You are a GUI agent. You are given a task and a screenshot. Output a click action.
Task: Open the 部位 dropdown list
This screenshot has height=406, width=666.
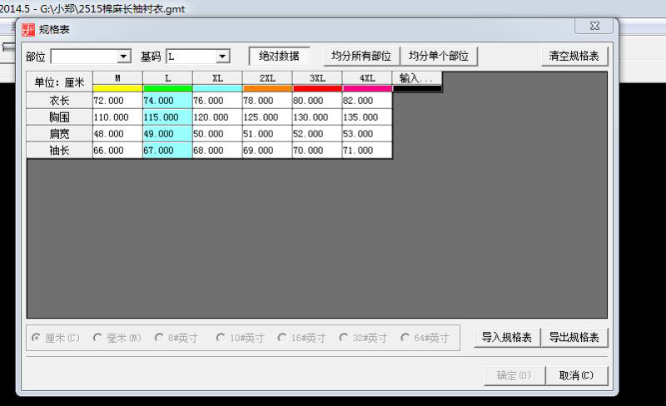[123, 56]
